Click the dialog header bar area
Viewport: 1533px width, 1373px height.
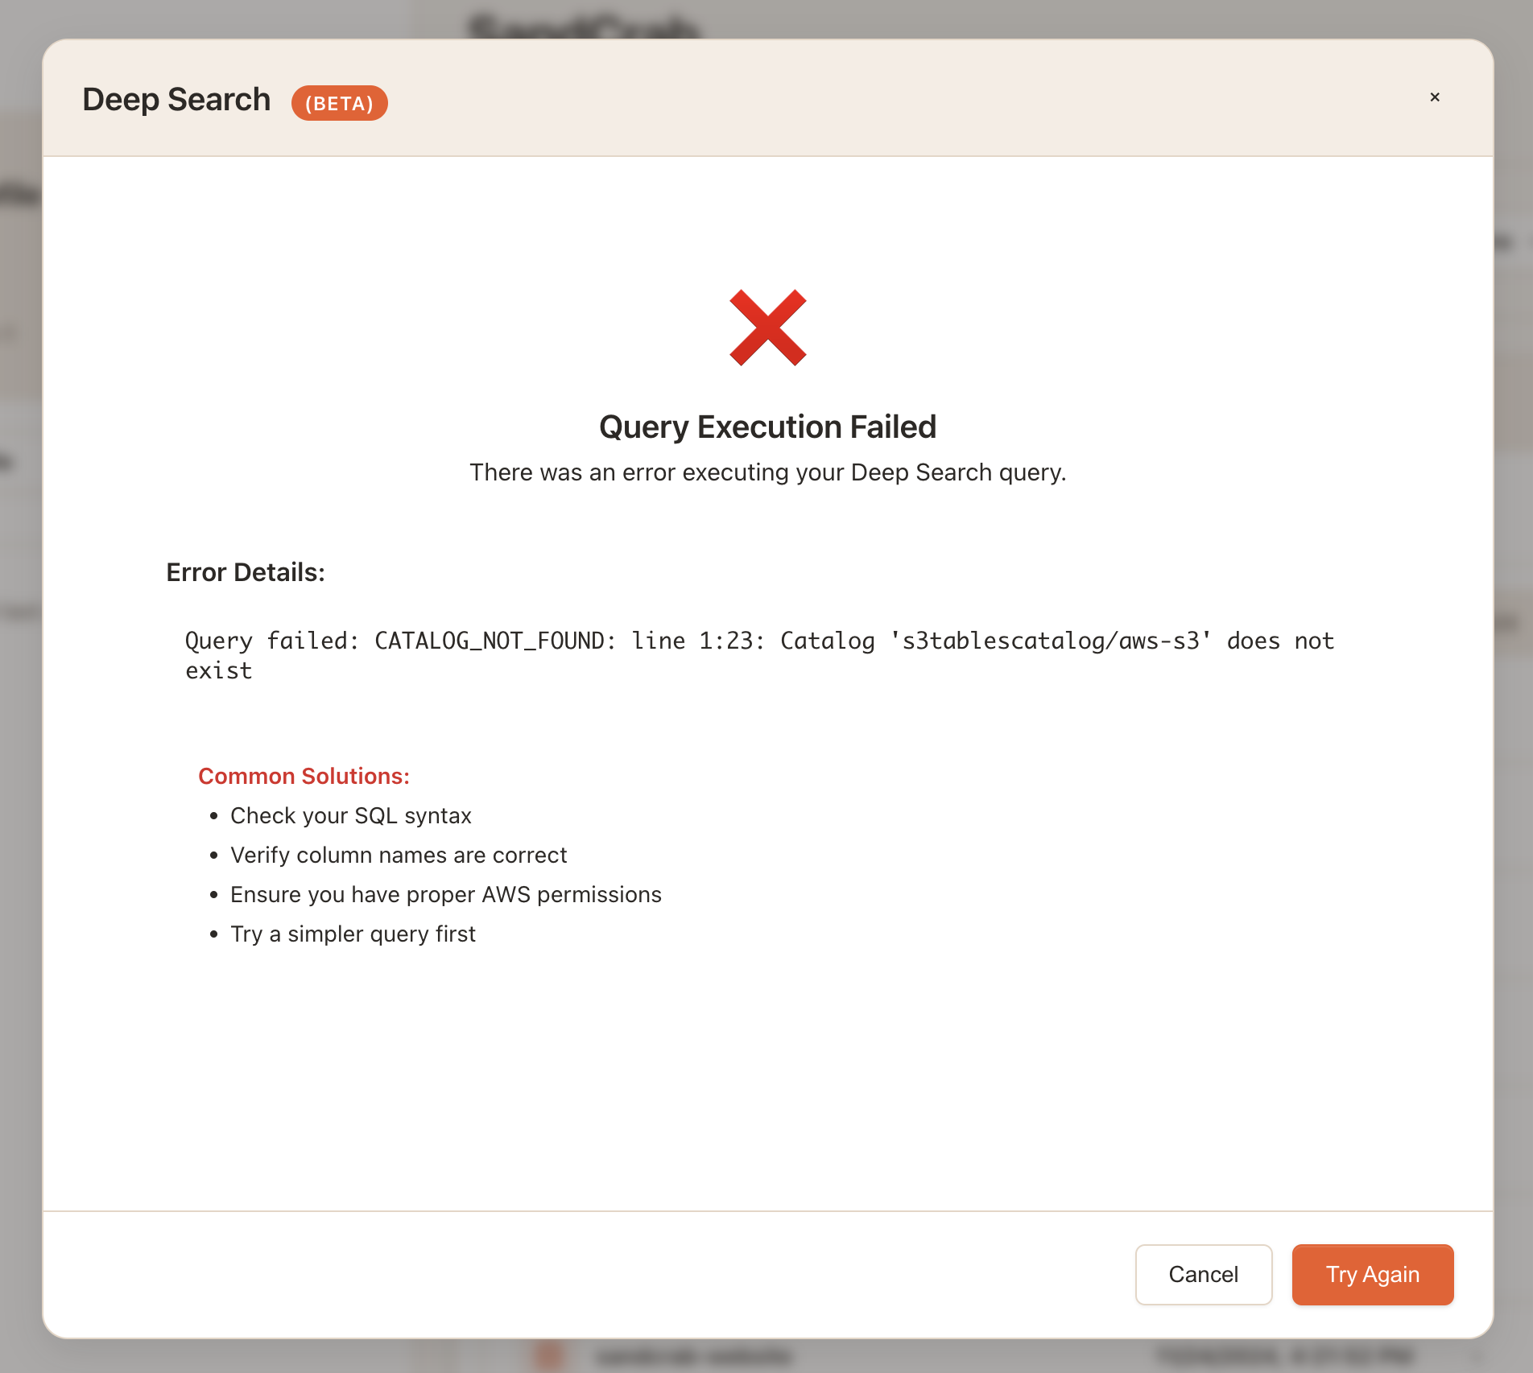766,98
